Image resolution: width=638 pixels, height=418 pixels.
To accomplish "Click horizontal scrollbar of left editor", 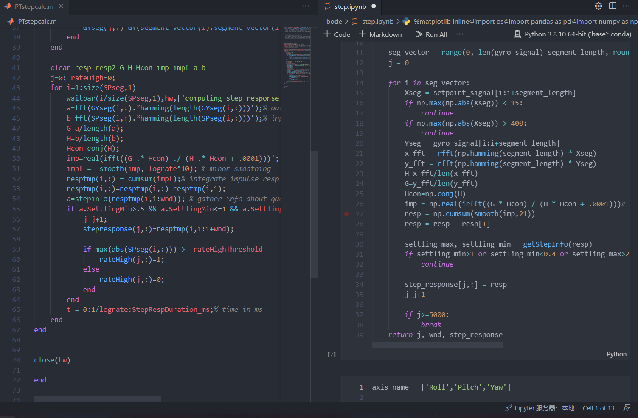I will point(97,399).
